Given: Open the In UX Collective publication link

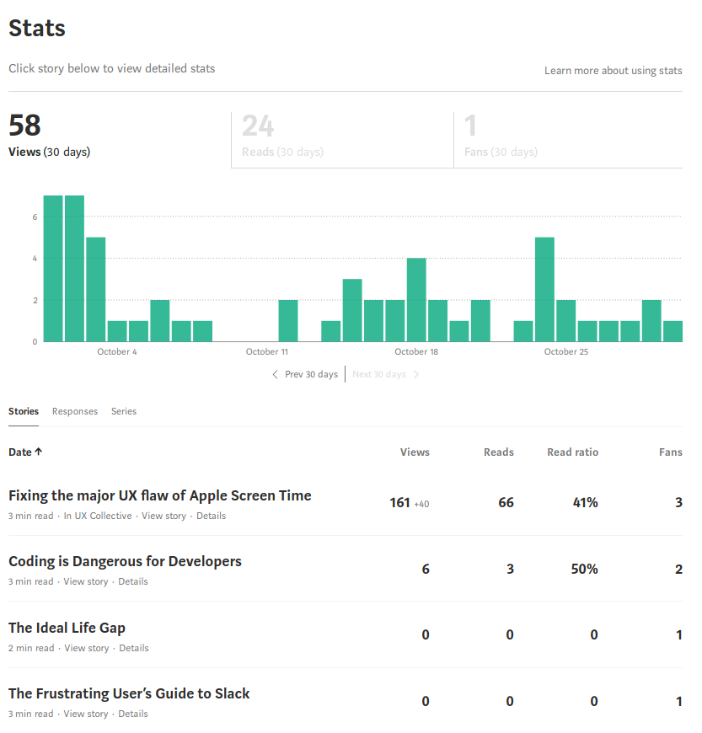Looking at the screenshot, I should tap(98, 516).
